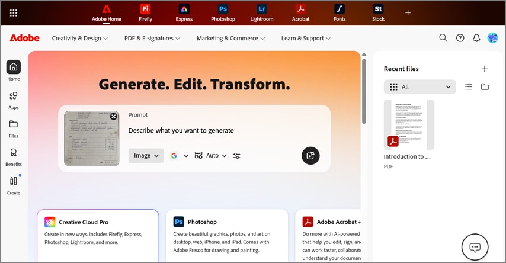
Task: Open the generation settings sliders icon
Action: (x=236, y=156)
